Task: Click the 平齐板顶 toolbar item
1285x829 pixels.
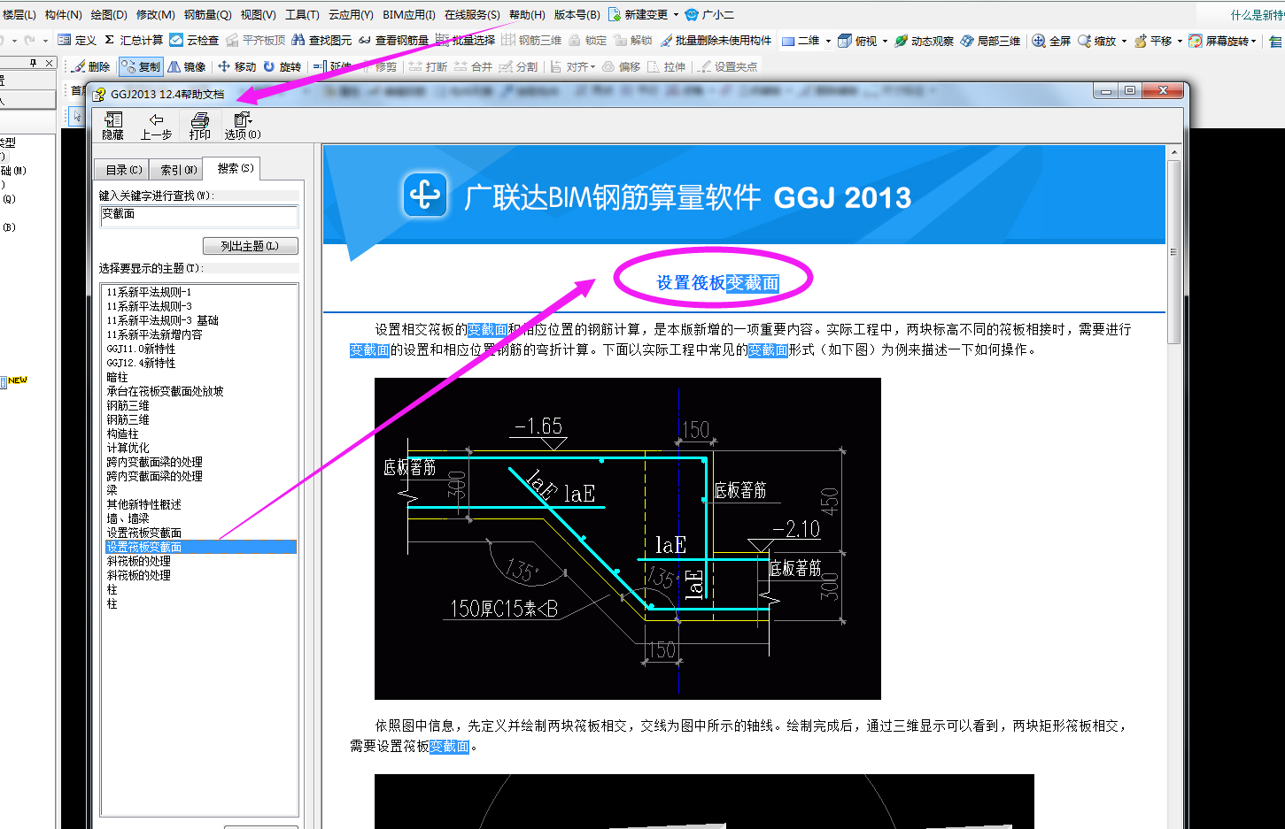Action: coord(255,41)
